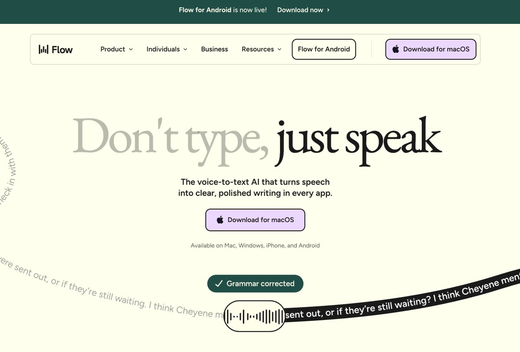The width and height of the screenshot is (520, 352).
Task: Expand the Product menu chevron
Action: 131,49
